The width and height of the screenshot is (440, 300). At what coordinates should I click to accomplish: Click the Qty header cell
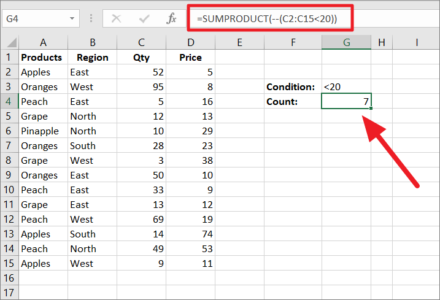click(141, 57)
